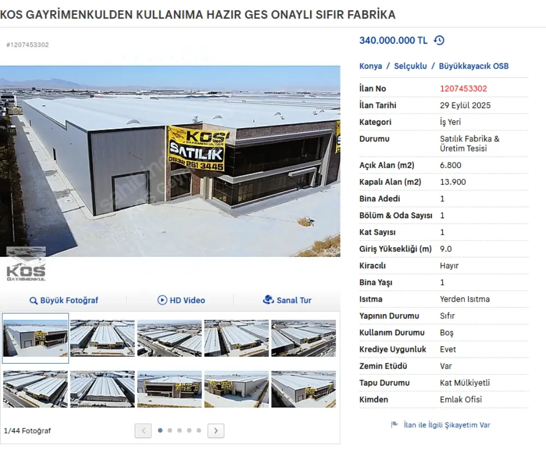The image size is (546, 450).
Task: Click the complaint flag icon
Action: (394, 424)
